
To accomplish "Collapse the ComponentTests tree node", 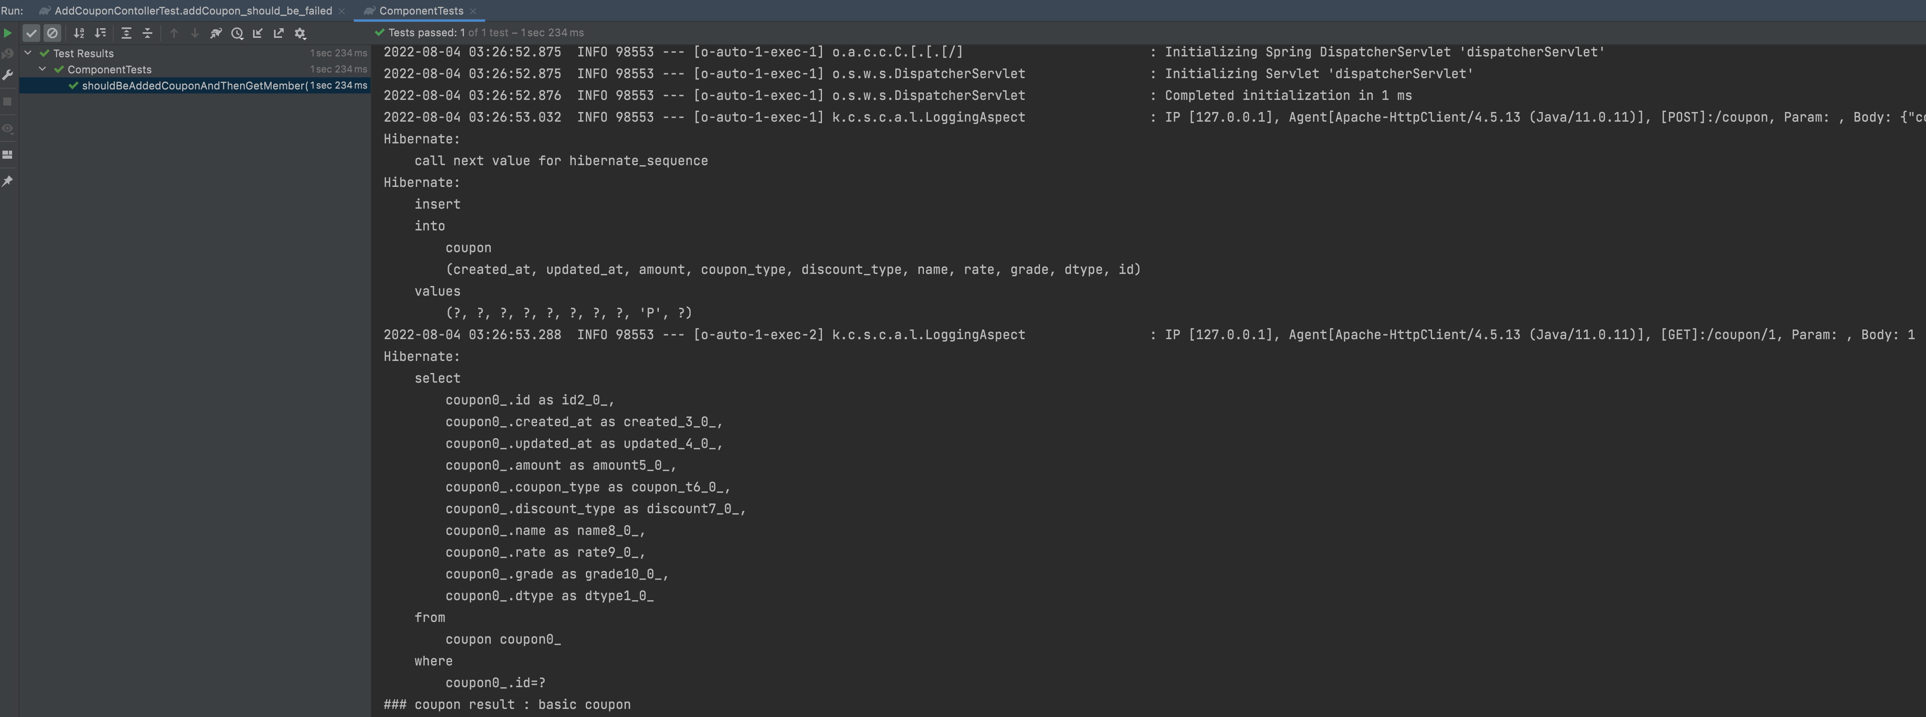I will (x=43, y=69).
